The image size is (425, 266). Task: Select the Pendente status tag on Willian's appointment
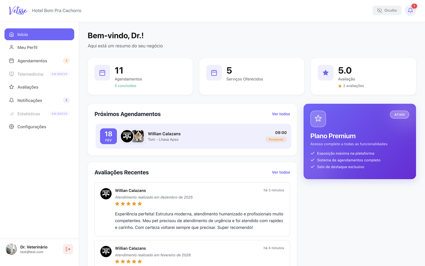(x=276, y=139)
